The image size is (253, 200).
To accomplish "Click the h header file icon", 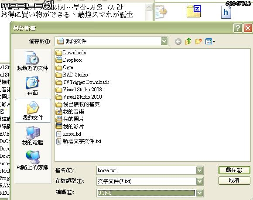I will pyautogui.click(x=226, y=12).
